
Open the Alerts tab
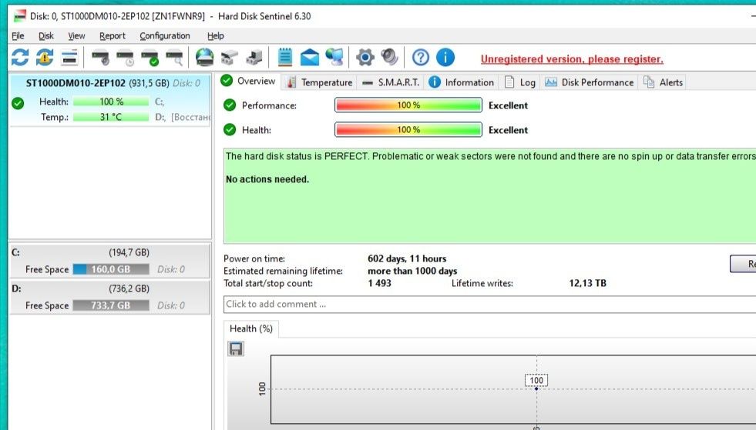tap(663, 82)
